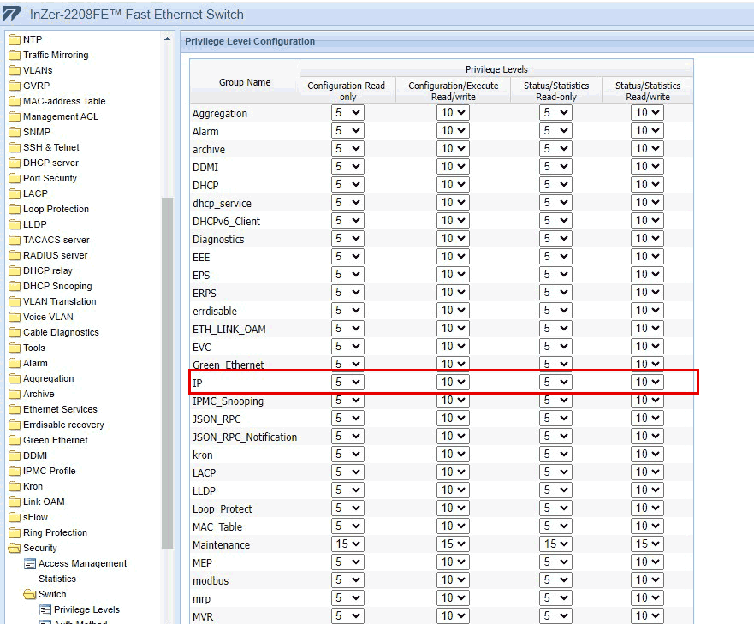The image size is (754, 624).
Task: Click the Privilege Levels page icon
Action: [45, 609]
